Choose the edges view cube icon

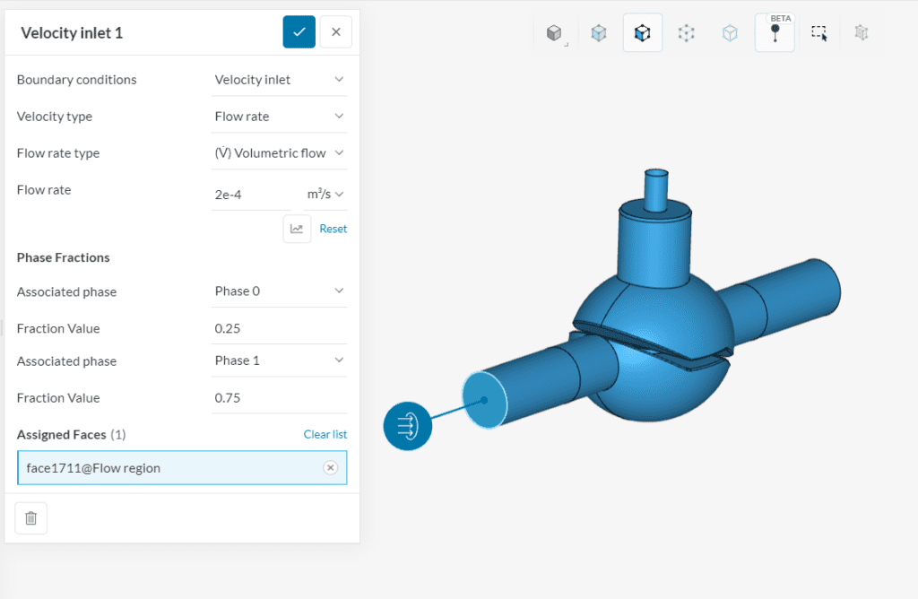point(730,31)
